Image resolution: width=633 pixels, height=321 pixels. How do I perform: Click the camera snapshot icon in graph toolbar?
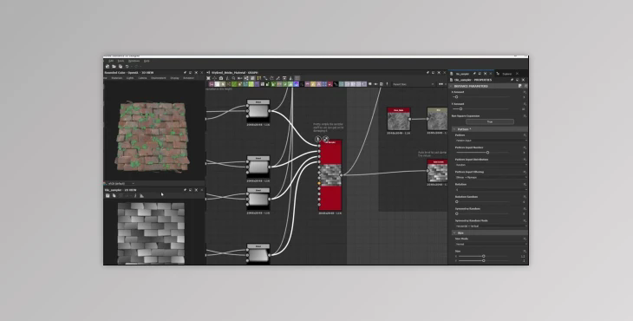221,78
